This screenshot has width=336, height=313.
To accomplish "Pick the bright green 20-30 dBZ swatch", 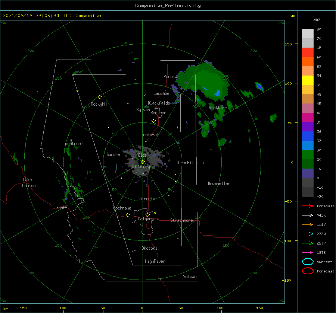I will (308, 155).
